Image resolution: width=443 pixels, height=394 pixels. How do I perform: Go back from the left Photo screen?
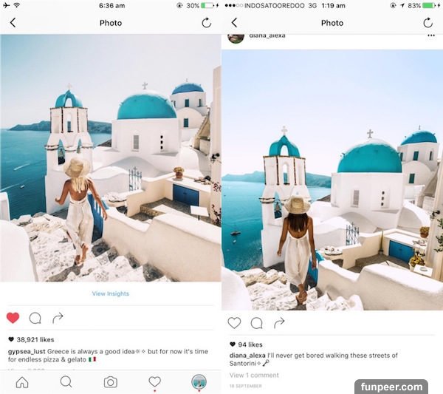13,23
